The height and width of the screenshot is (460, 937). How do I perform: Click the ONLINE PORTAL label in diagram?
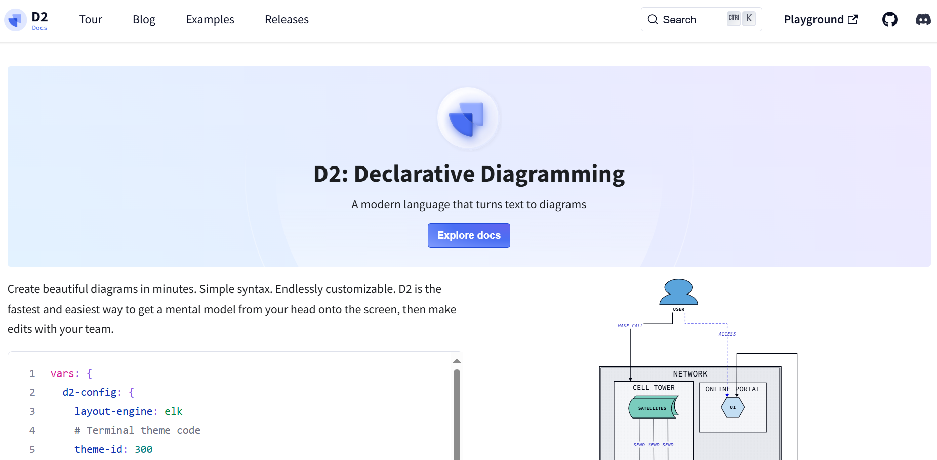coord(732,389)
